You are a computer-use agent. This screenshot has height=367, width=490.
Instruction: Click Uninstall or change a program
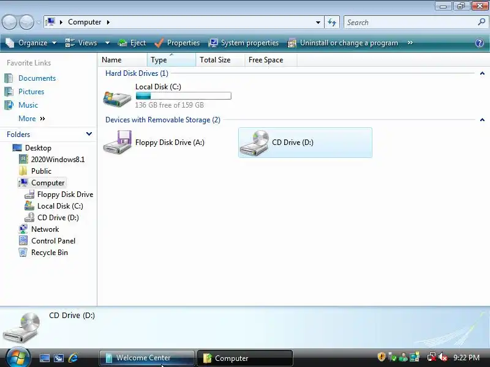[x=343, y=43]
